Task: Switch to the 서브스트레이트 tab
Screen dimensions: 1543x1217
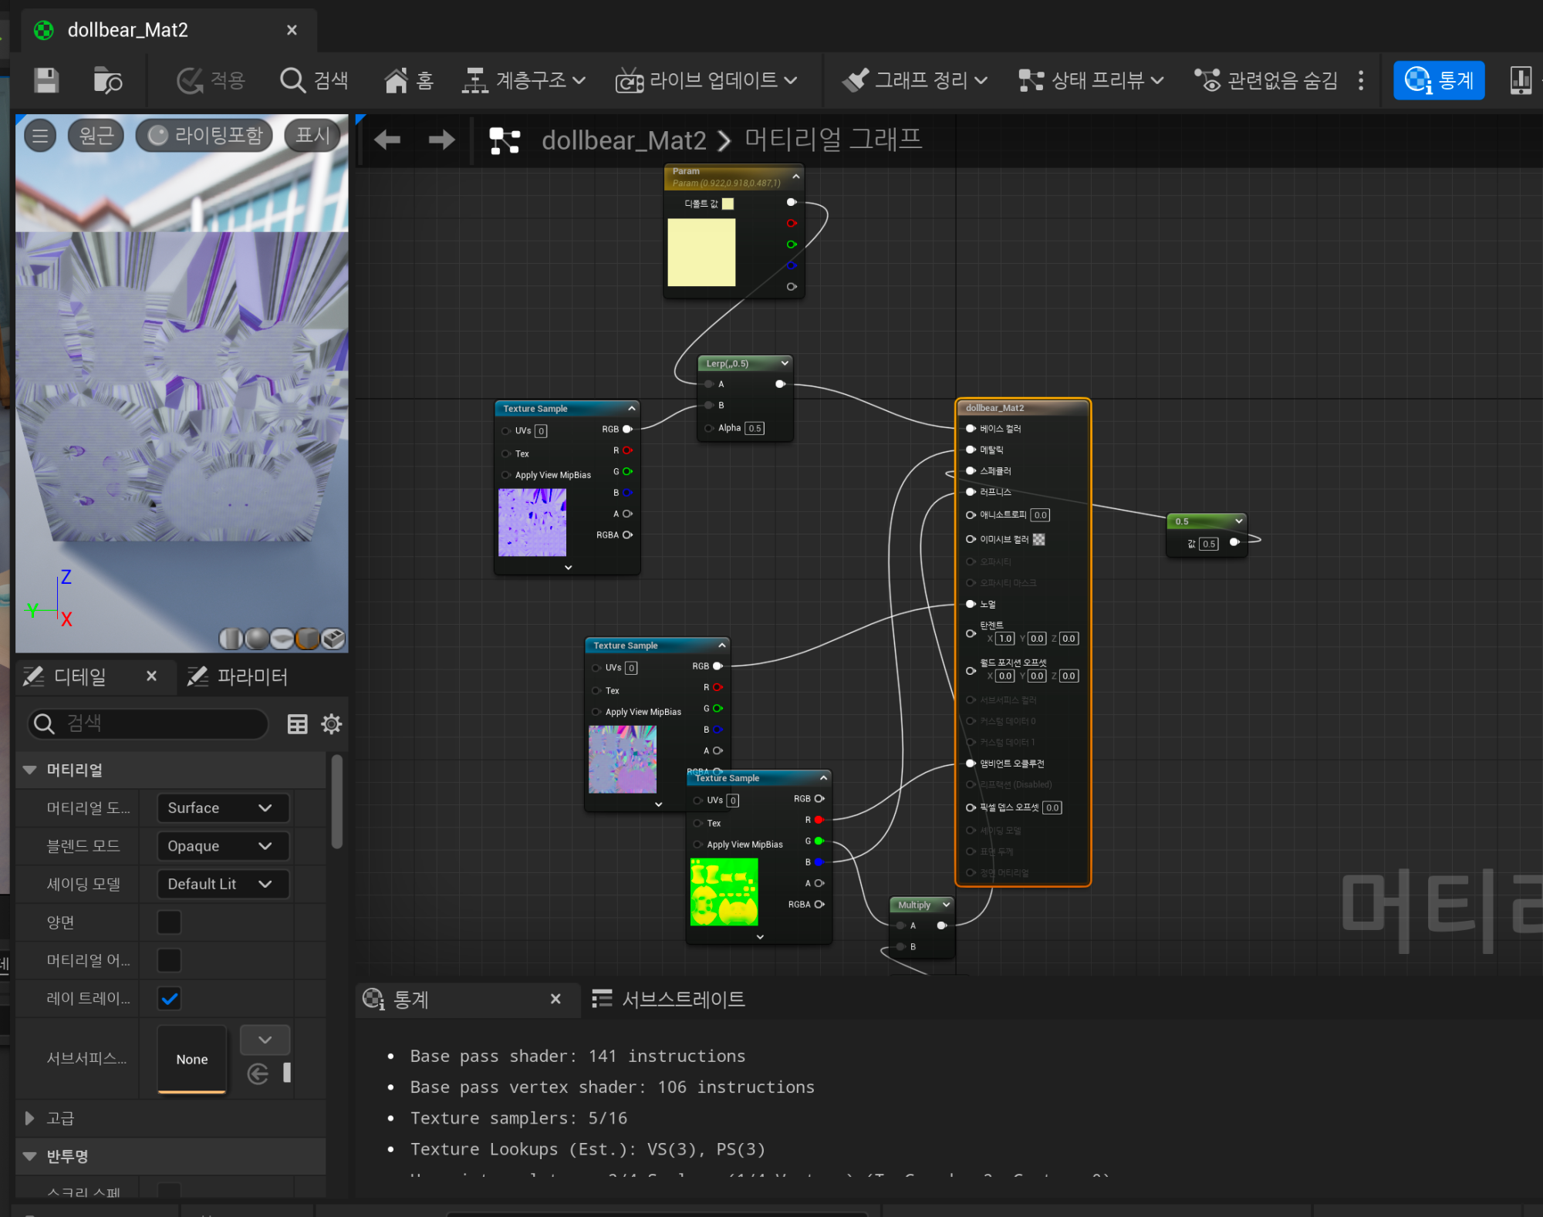Action: (x=668, y=1000)
